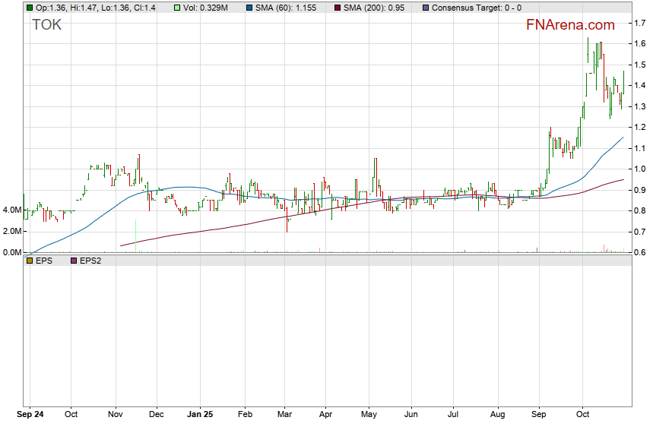Screen dimensions: 653x430
Task: Click the 4.0M volume axis label
Action: [11, 210]
